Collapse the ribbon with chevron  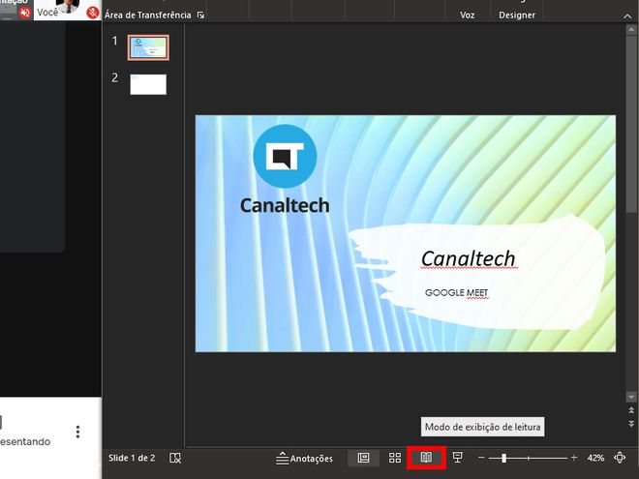coord(626,15)
